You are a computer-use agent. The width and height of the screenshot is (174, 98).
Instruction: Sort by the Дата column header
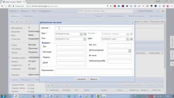click(x=87, y=90)
